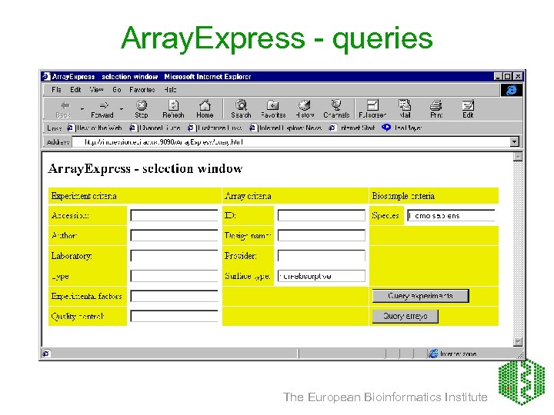The width and height of the screenshot is (554, 415).
Task: Open the File menu
Action: (56, 90)
